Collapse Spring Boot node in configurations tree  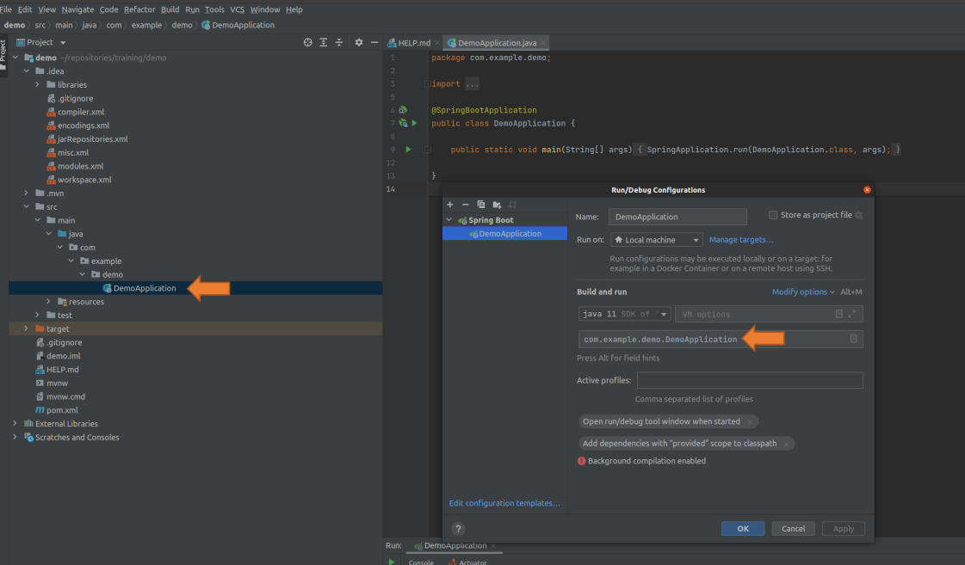click(x=449, y=220)
